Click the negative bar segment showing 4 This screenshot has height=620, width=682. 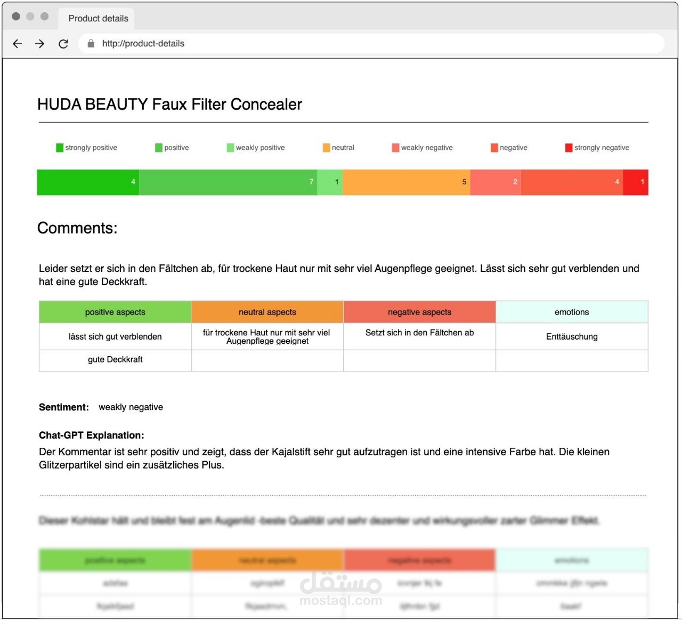[x=572, y=182]
